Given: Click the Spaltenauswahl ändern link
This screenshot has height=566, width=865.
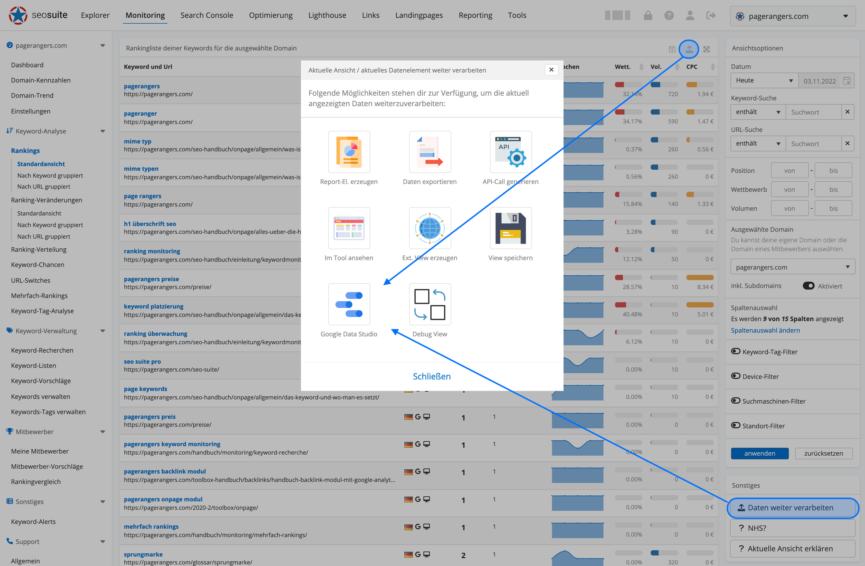Looking at the screenshot, I should (x=765, y=330).
